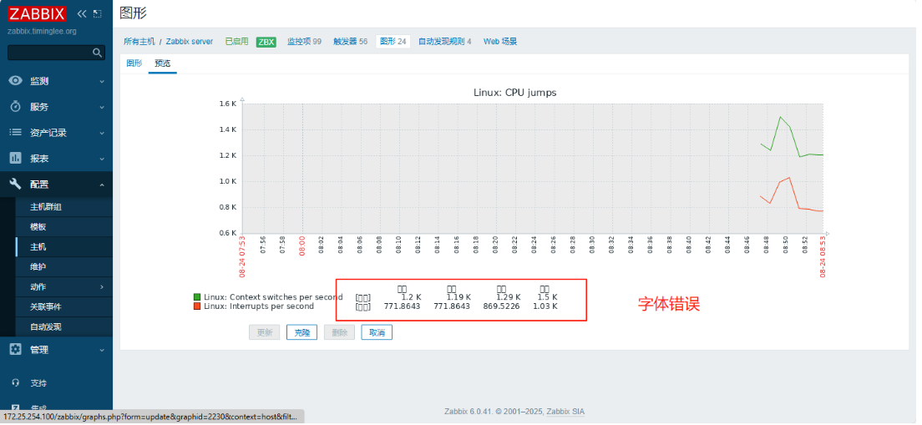Open the 所有主机 breadcrumb link
The width and height of the screenshot is (922, 425).
(139, 42)
